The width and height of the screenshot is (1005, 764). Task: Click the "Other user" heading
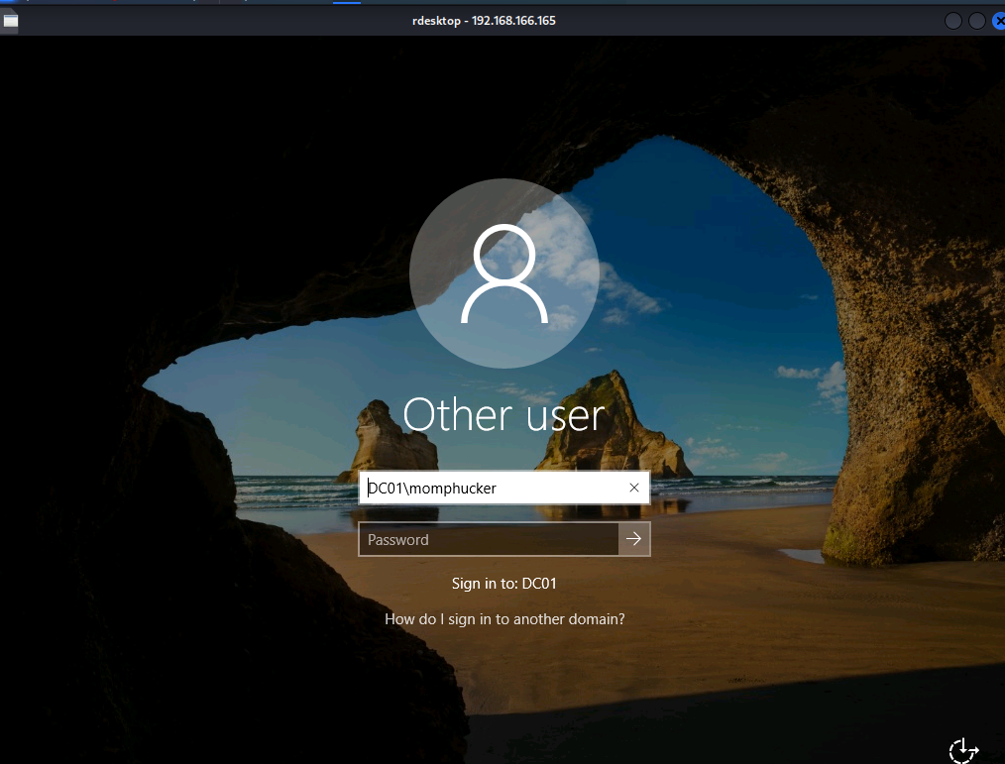pos(503,415)
